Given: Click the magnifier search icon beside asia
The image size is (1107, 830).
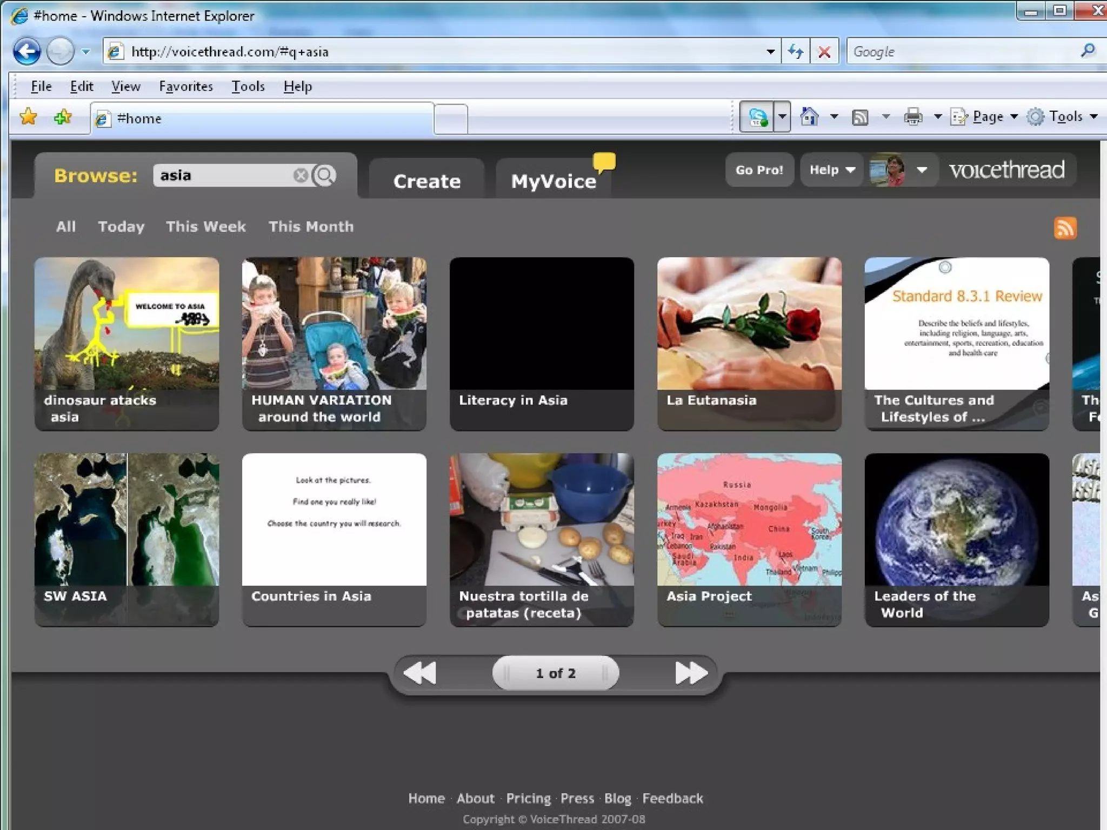Looking at the screenshot, I should tap(325, 175).
